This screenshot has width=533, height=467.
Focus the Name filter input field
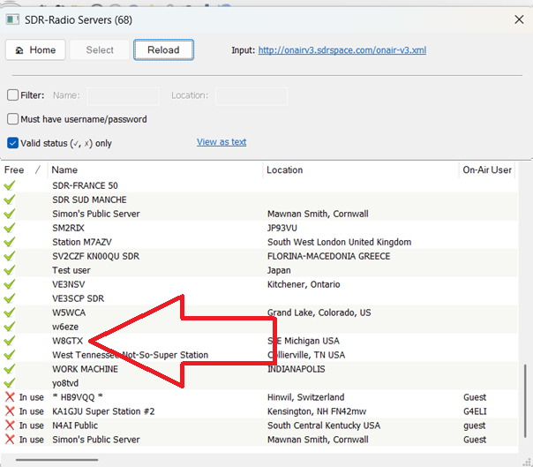click(x=123, y=96)
